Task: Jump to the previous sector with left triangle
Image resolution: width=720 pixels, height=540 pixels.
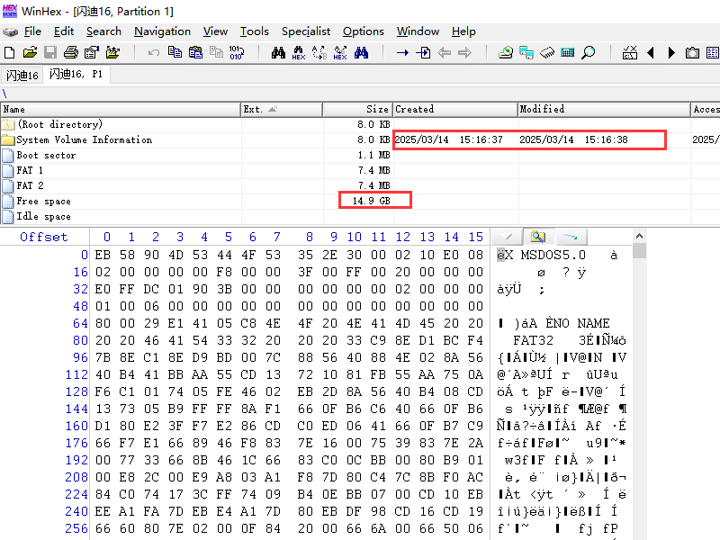Action: pos(651,53)
